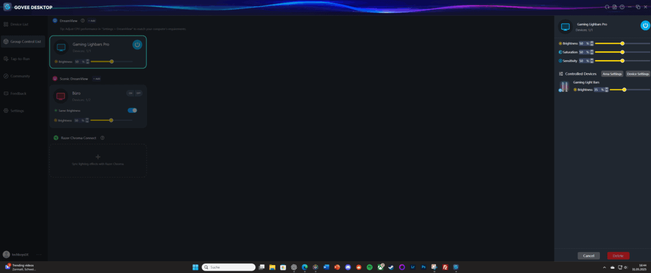Open File Explorer from the taskbar

[272, 267]
